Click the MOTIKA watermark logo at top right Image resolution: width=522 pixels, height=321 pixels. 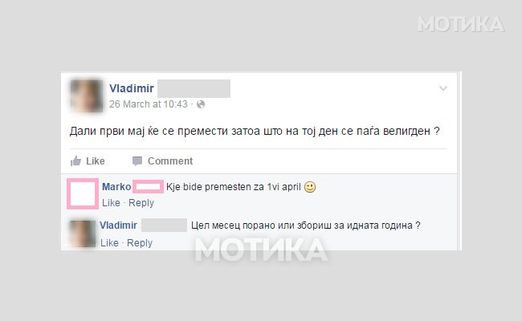(x=462, y=24)
